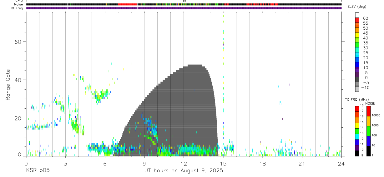Pick the orange swatch in the NOISE color bar

tap(369, 121)
